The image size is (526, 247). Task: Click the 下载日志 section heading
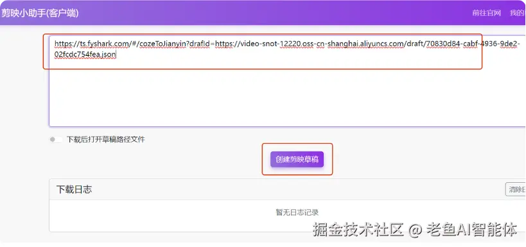(74, 190)
